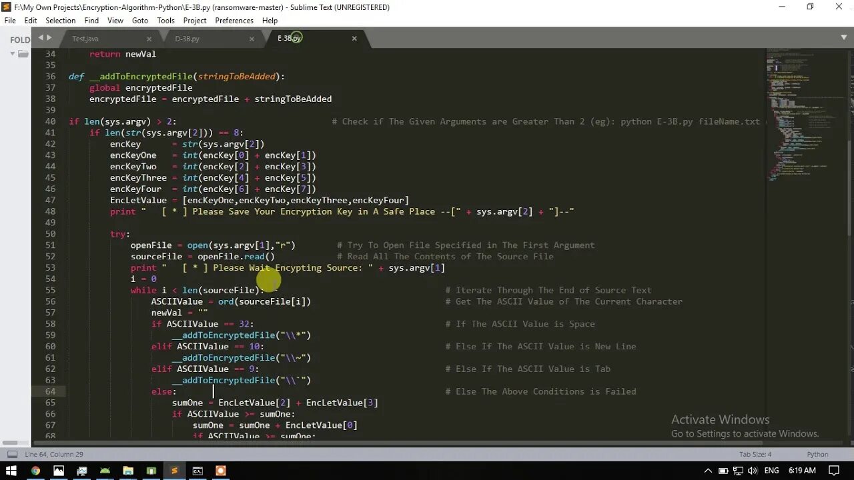Select the folder icon in sidebar

tap(23, 53)
